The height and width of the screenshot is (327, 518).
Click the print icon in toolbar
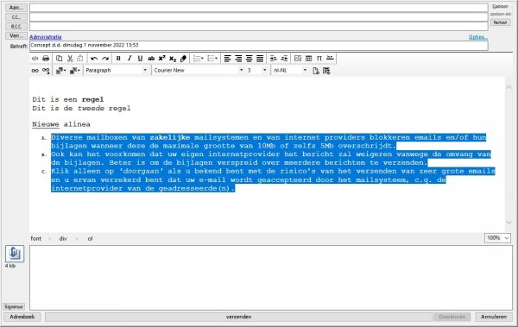[46, 59]
